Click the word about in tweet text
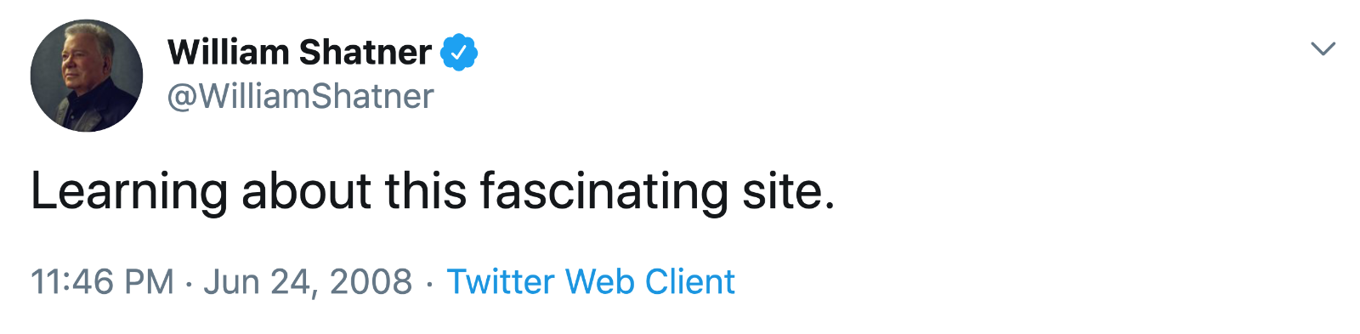1360x334 pixels. click(306, 190)
